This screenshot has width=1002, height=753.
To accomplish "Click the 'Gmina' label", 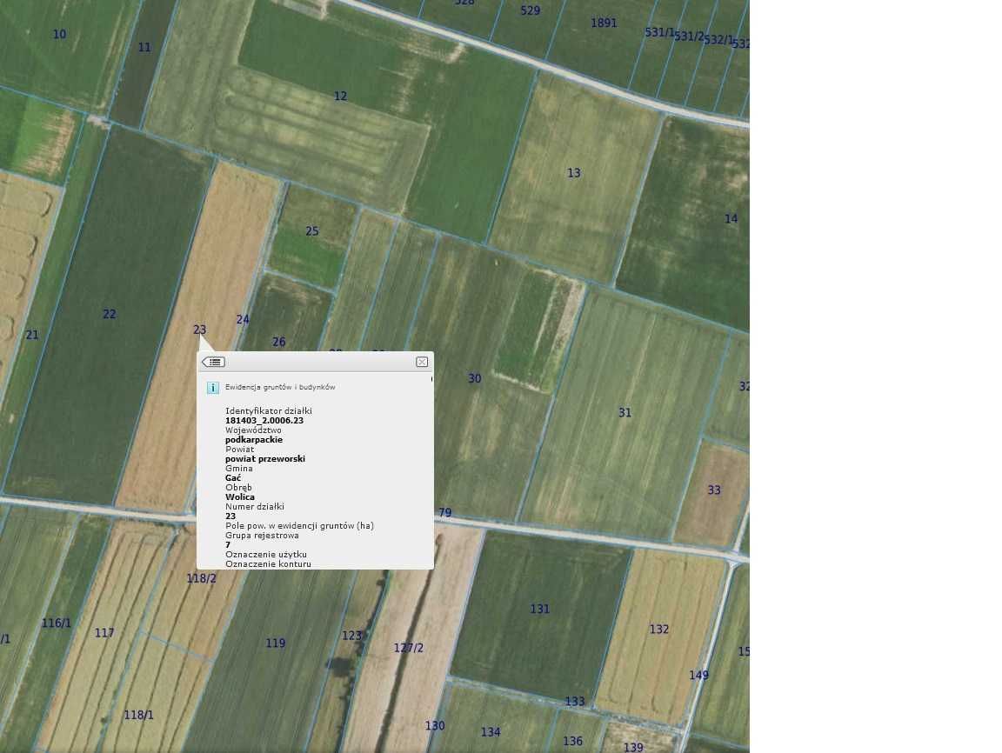I will [239, 469].
